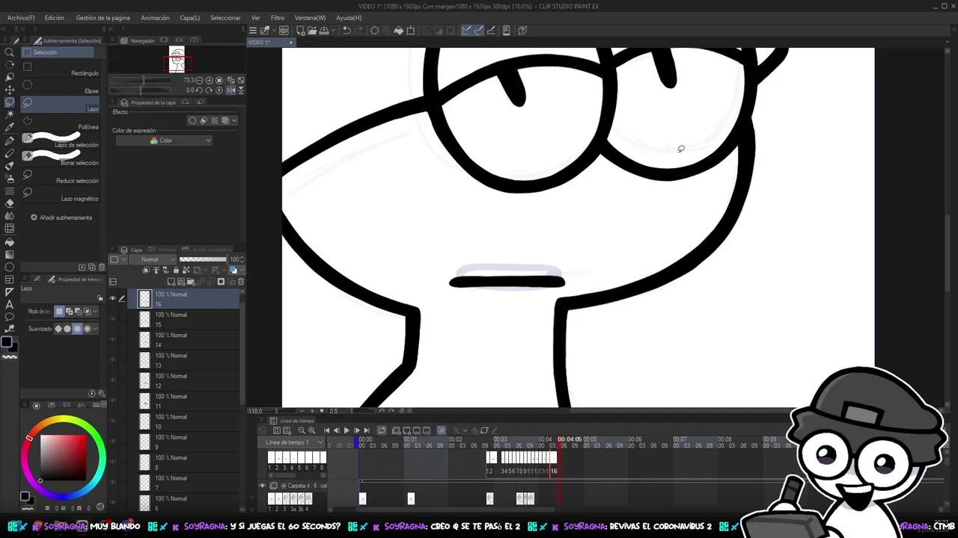The width and height of the screenshot is (958, 538).
Task: Click the Navigator zoom in icon
Action: click(x=209, y=80)
